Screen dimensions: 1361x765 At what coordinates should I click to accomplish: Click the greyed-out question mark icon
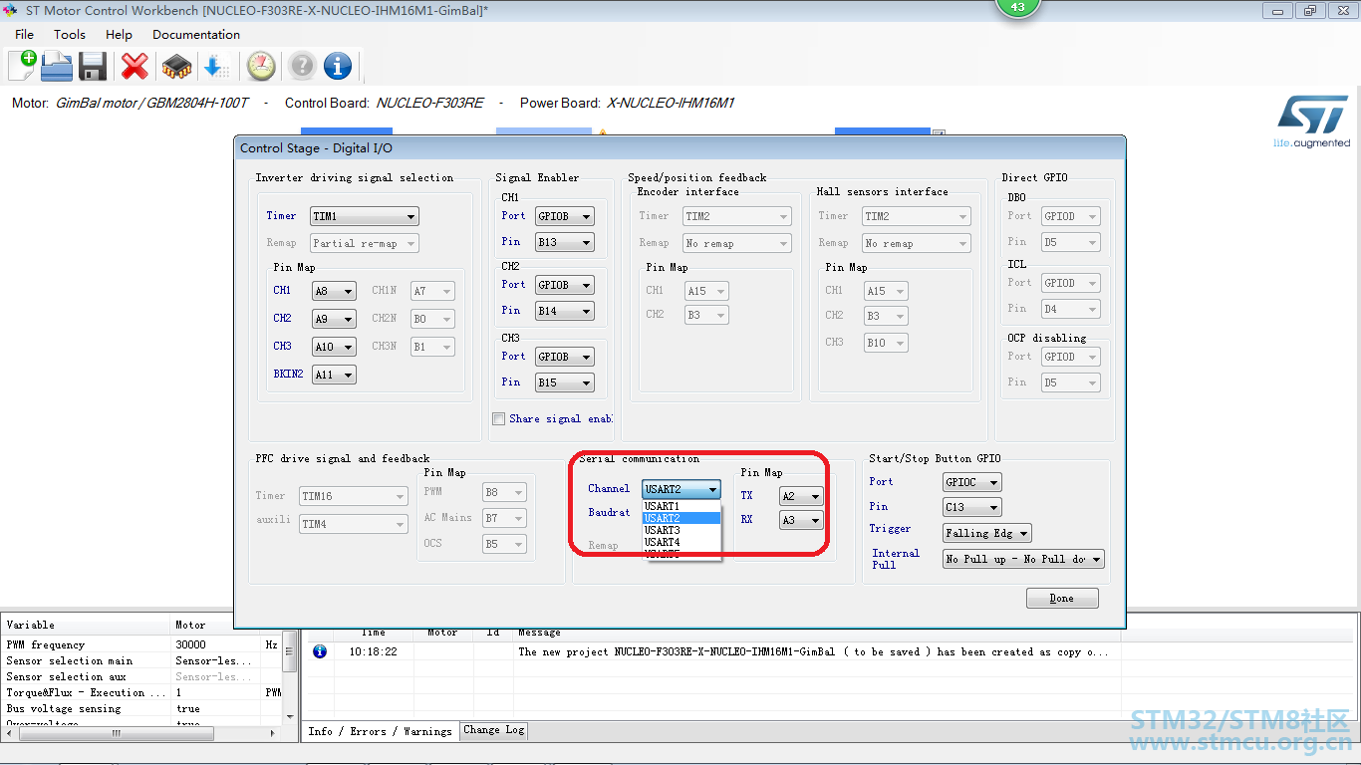tap(302, 66)
